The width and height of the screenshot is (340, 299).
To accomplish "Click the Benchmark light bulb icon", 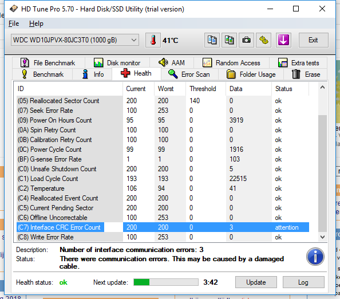I will point(25,74).
